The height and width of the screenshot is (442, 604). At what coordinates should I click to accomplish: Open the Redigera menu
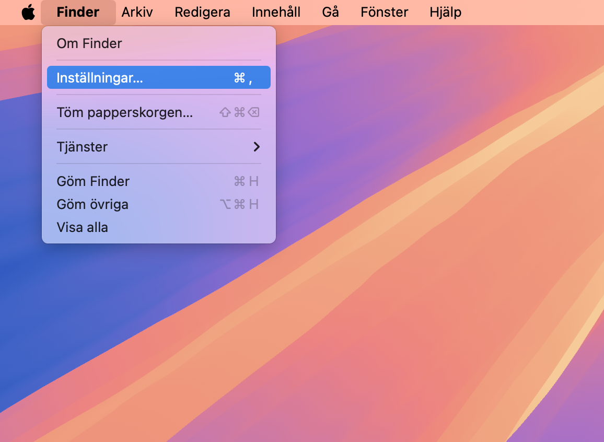coord(202,12)
